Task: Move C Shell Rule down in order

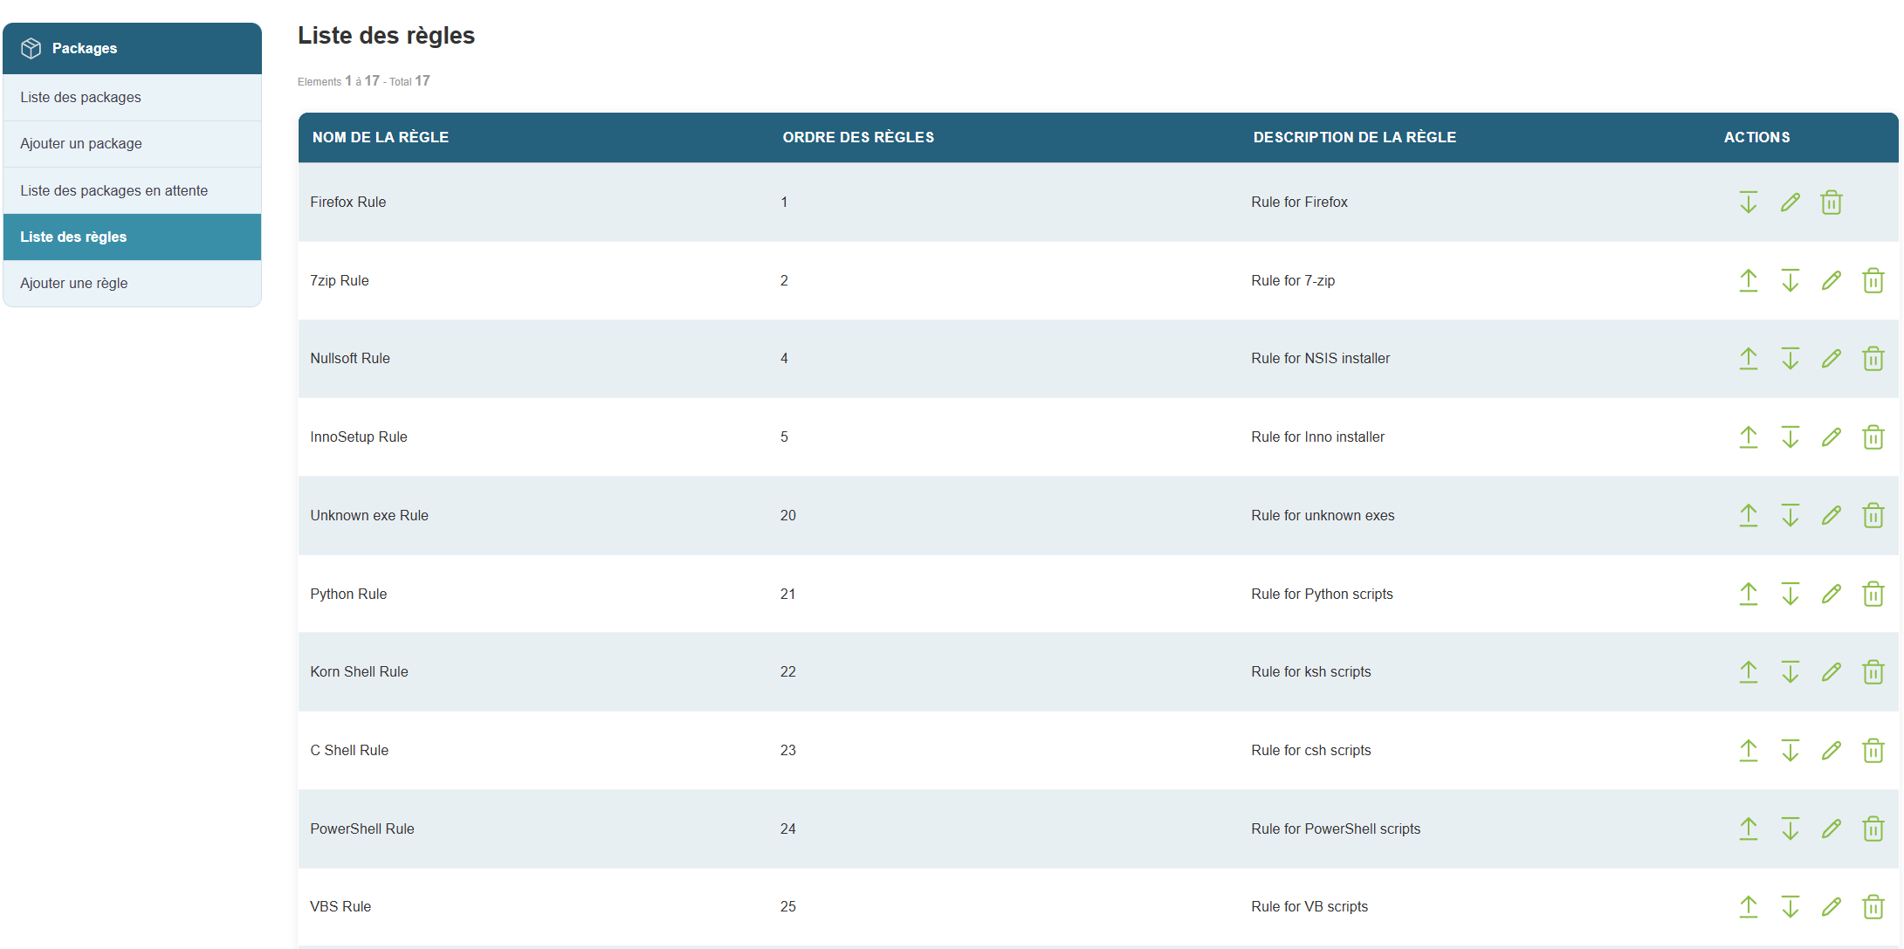Action: tap(1790, 750)
